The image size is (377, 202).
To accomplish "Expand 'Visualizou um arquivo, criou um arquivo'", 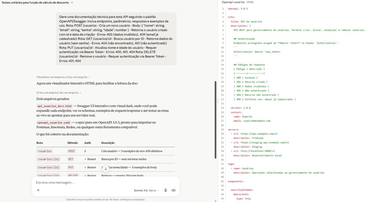I will 63,77.
